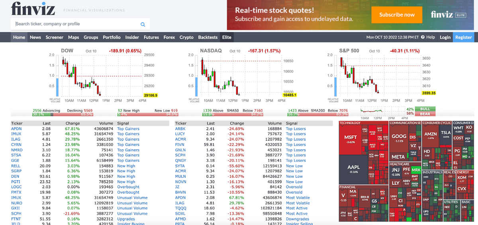478x225 pixels.
Task: Click the SMA50 above/below bar
Action: pos(233,114)
